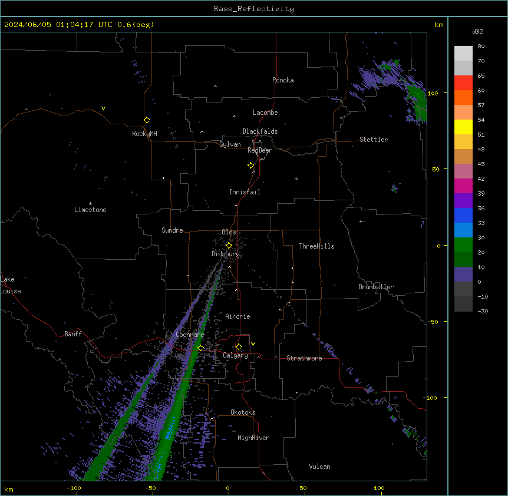Click the Limestone label

(x=90, y=210)
